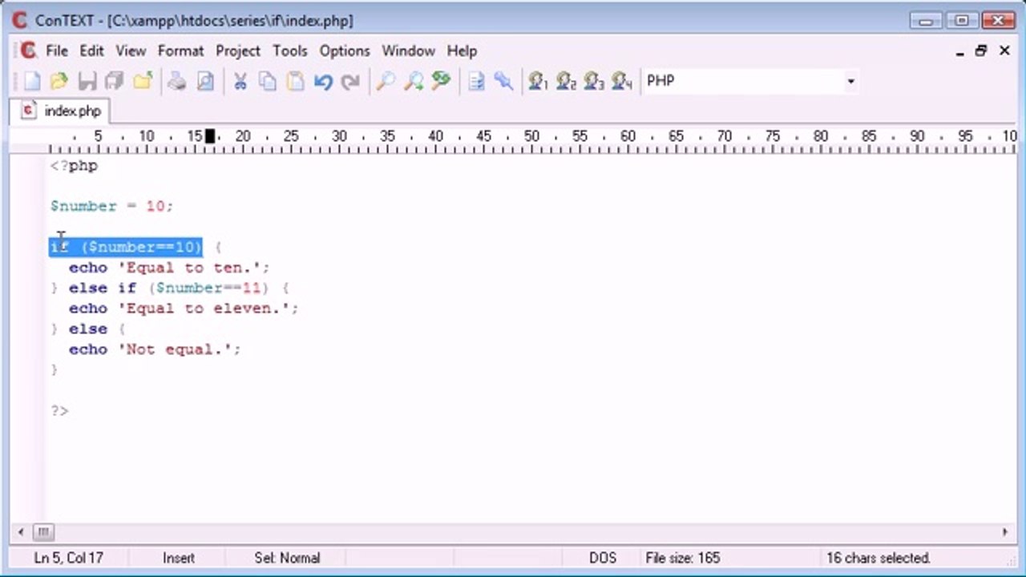Click the pin stay-on-top icon

coord(503,81)
